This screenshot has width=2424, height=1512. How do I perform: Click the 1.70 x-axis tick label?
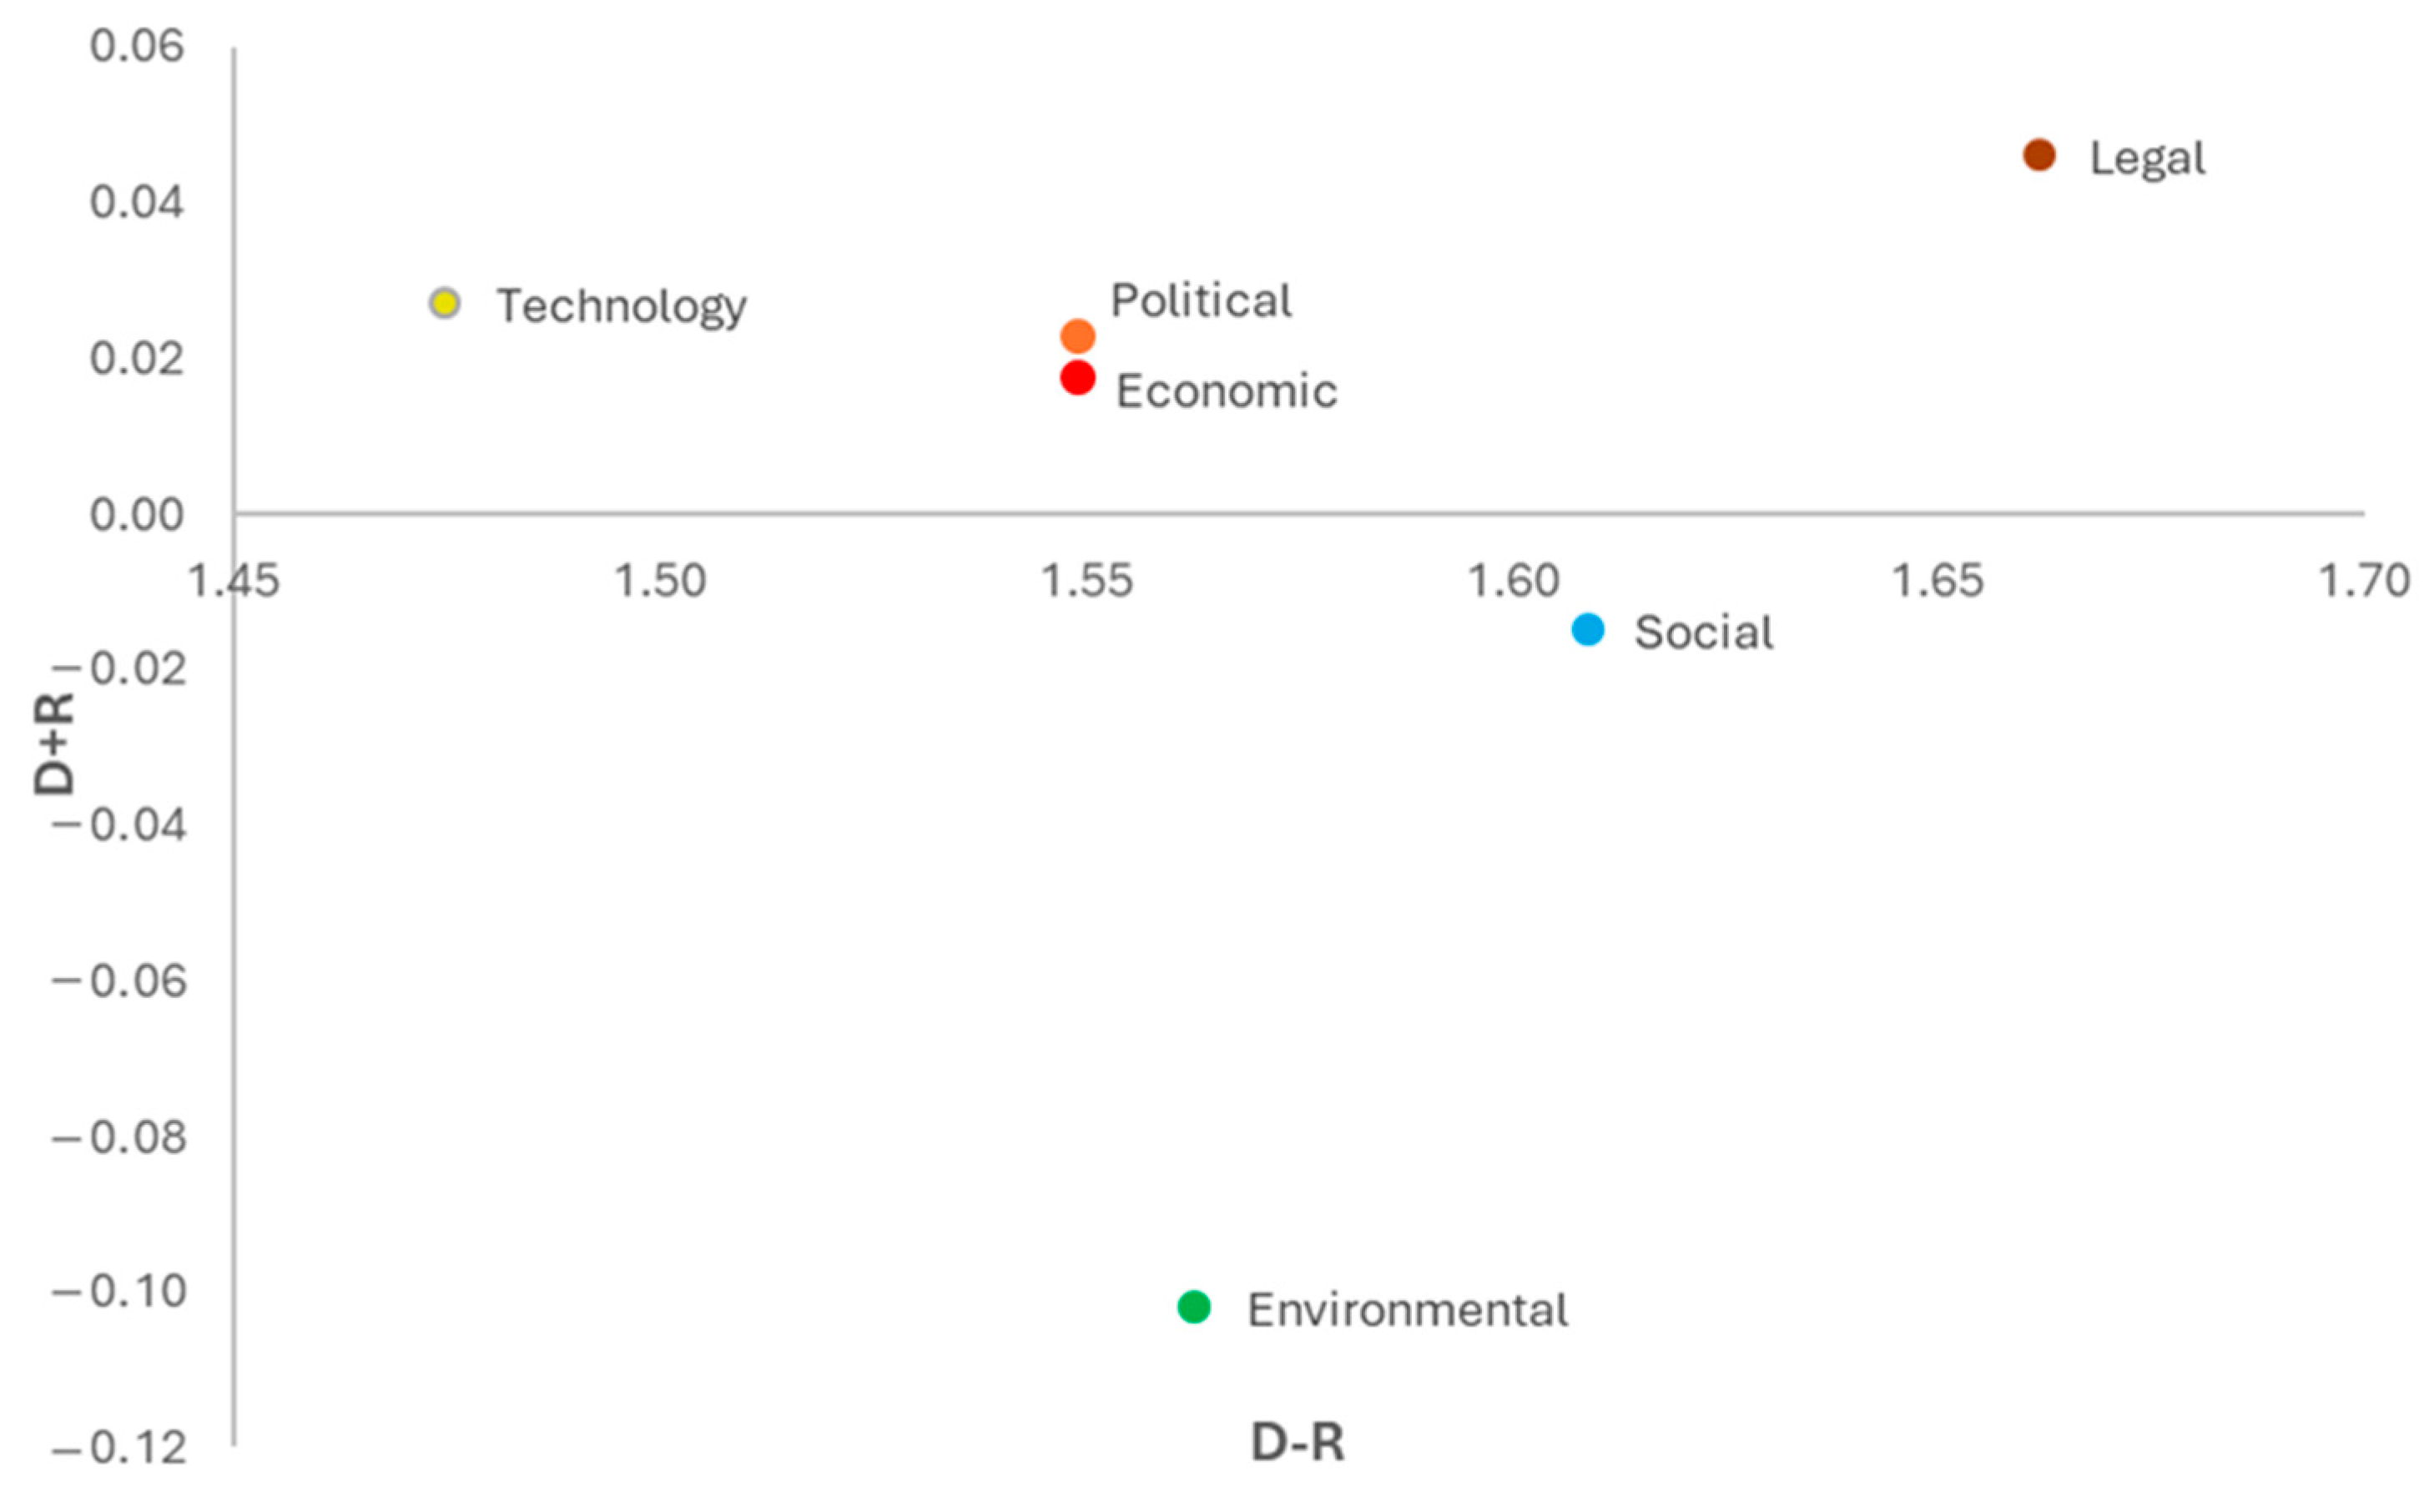point(2364,581)
